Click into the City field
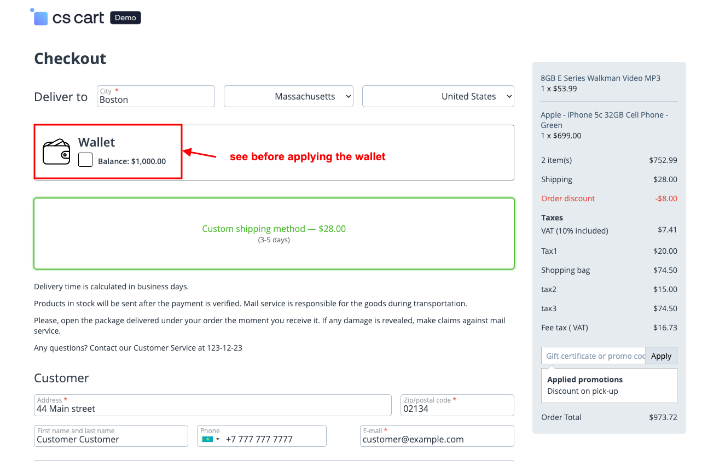The image size is (702, 466). (x=156, y=100)
